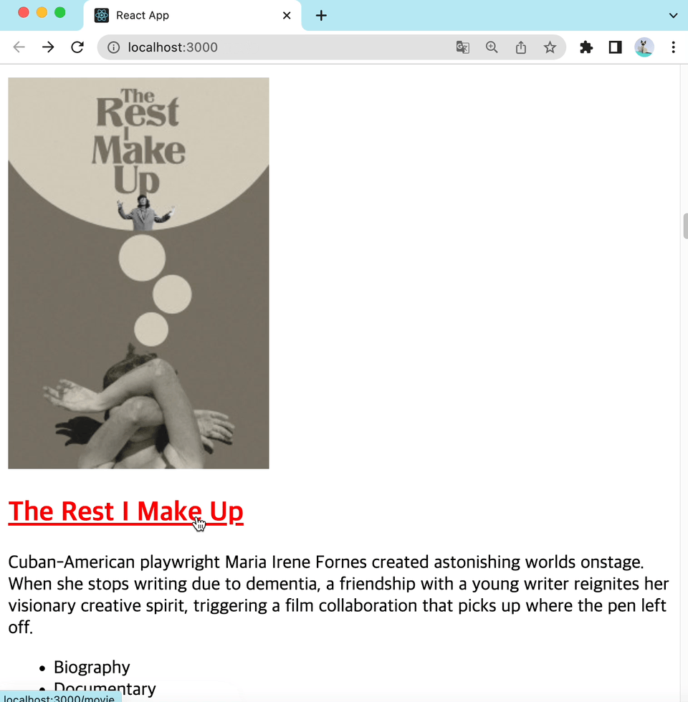
Task: Go forward with the forward arrow
Action: [48, 47]
